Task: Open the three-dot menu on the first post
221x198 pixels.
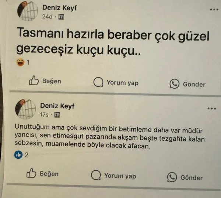Action: 214,10
